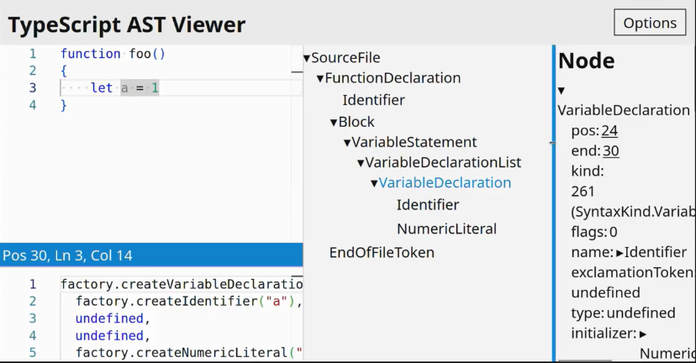Collapse the Node panel root arrow
The height and width of the screenshot is (363, 696).
pyautogui.click(x=562, y=91)
